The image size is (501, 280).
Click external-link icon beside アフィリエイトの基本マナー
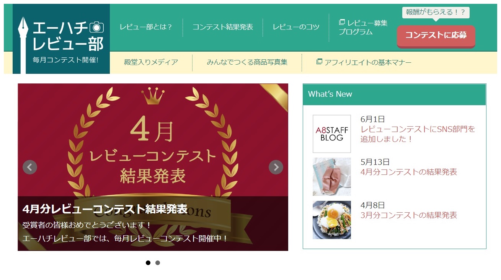[x=319, y=61]
